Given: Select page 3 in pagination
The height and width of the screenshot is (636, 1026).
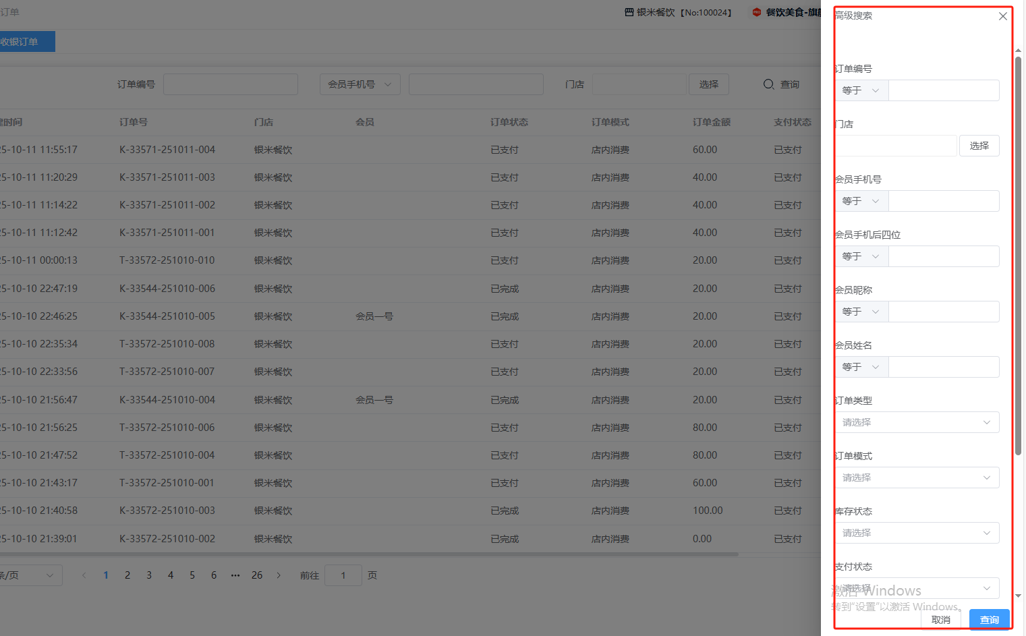Looking at the screenshot, I should point(149,575).
